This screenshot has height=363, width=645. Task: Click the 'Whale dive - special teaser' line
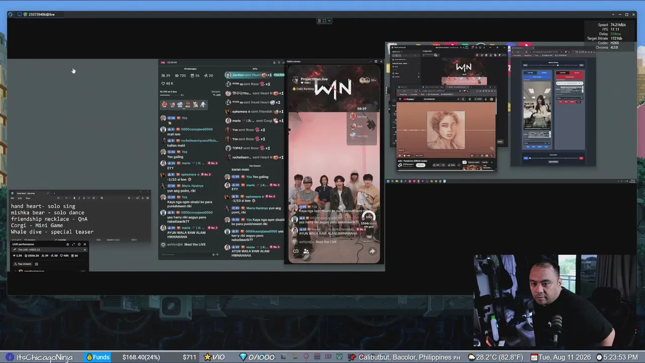point(52,232)
